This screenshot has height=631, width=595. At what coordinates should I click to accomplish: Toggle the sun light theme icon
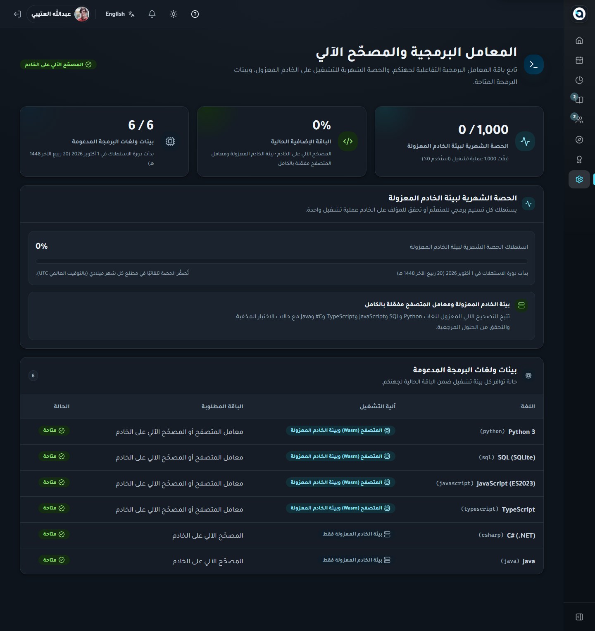[174, 14]
